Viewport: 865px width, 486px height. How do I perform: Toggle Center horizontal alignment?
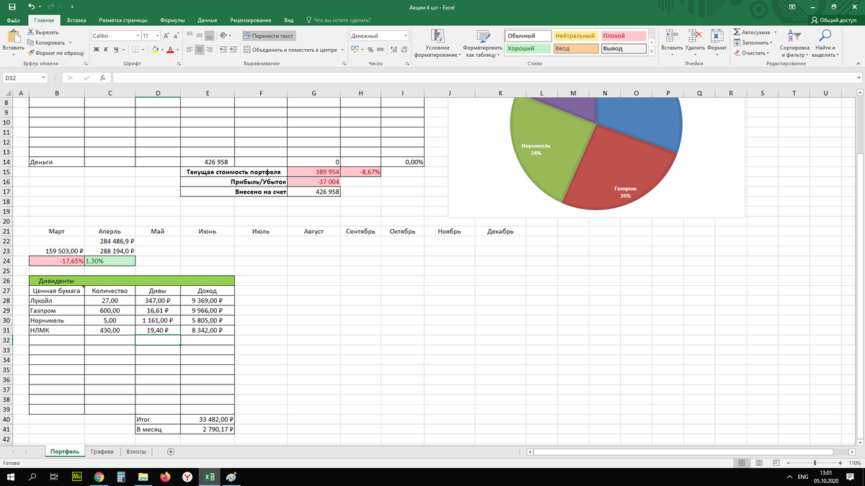pyautogui.click(x=199, y=50)
